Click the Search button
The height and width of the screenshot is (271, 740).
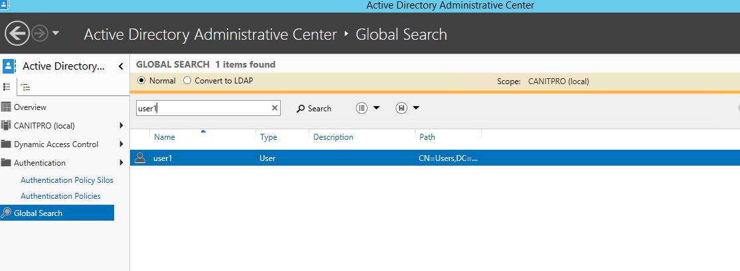click(x=314, y=109)
